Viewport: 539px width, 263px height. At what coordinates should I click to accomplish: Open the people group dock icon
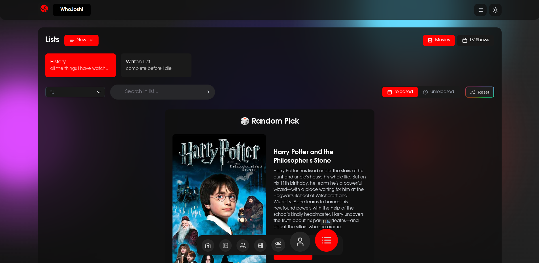coord(243,245)
